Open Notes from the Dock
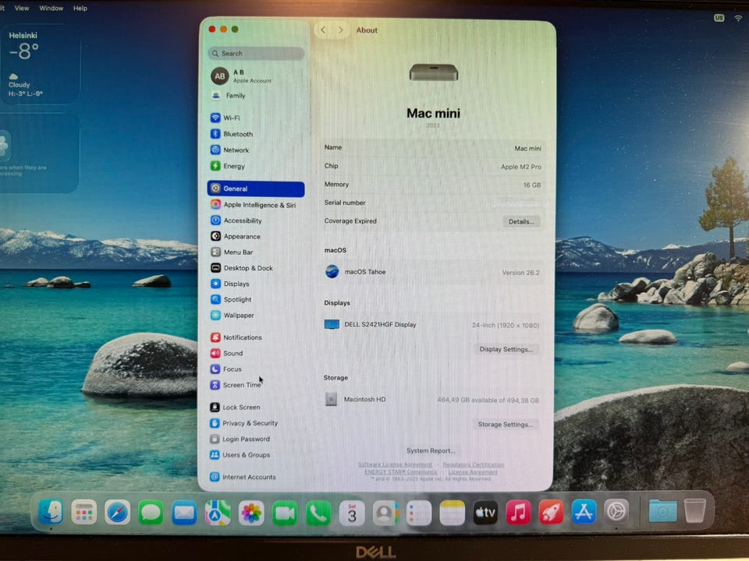Image resolution: width=749 pixels, height=561 pixels. click(x=452, y=513)
